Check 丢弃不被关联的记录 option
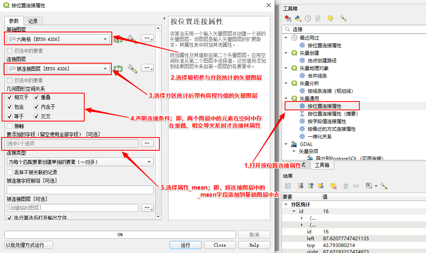This screenshot has height=253, width=426. (x=10, y=172)
